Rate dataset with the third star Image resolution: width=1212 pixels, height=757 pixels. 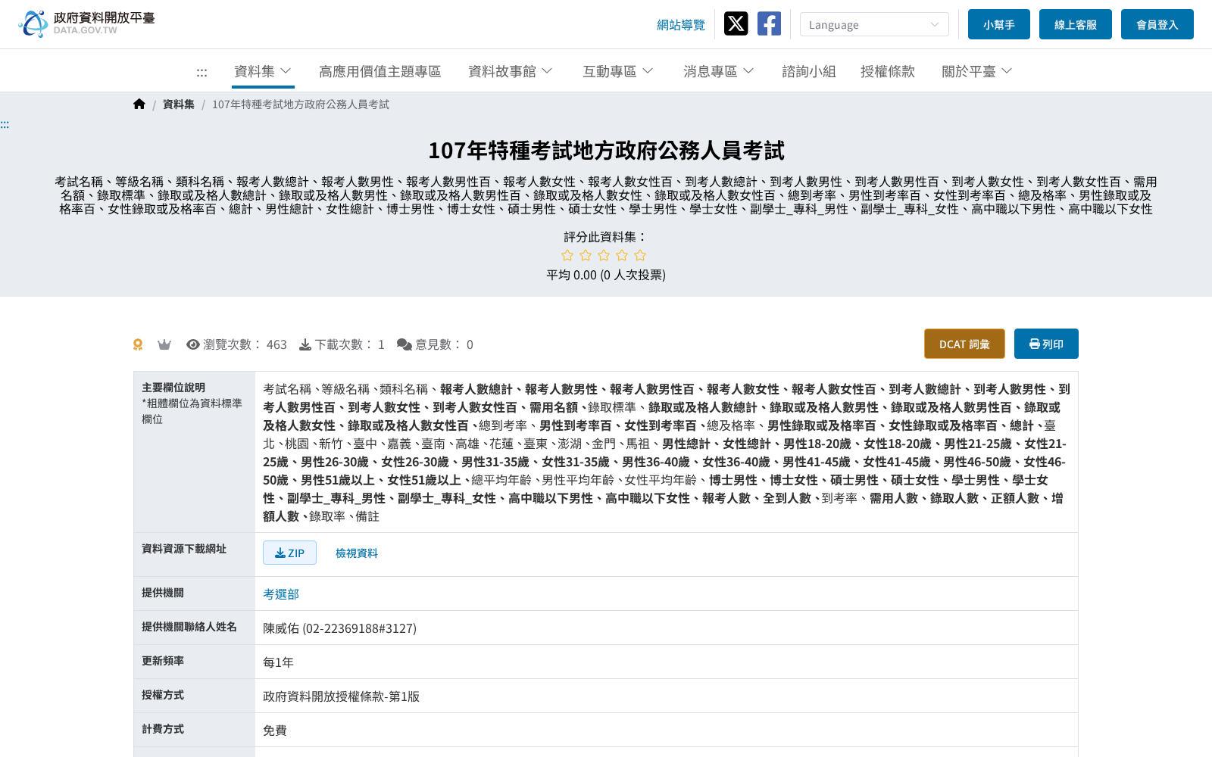point(604,255)
